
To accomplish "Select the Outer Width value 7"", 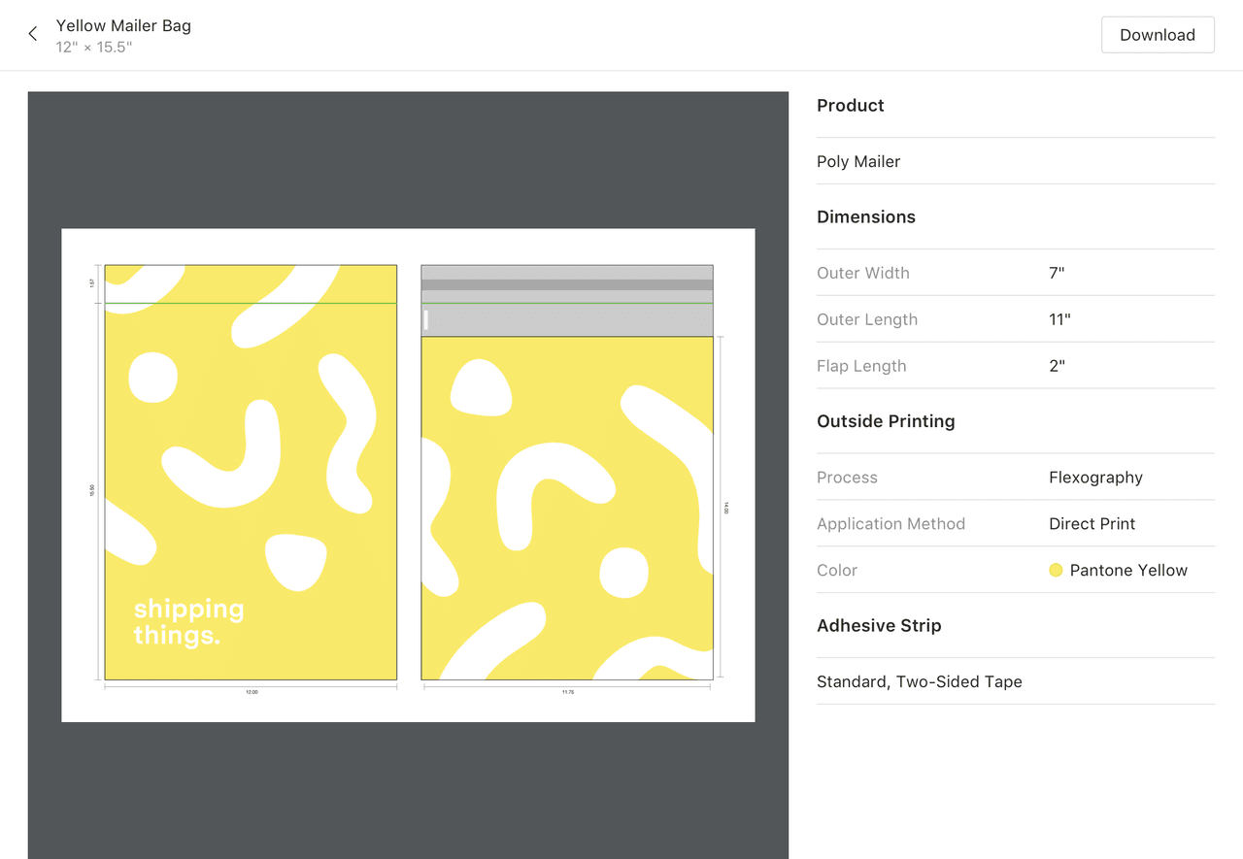I will (1057, 273).
